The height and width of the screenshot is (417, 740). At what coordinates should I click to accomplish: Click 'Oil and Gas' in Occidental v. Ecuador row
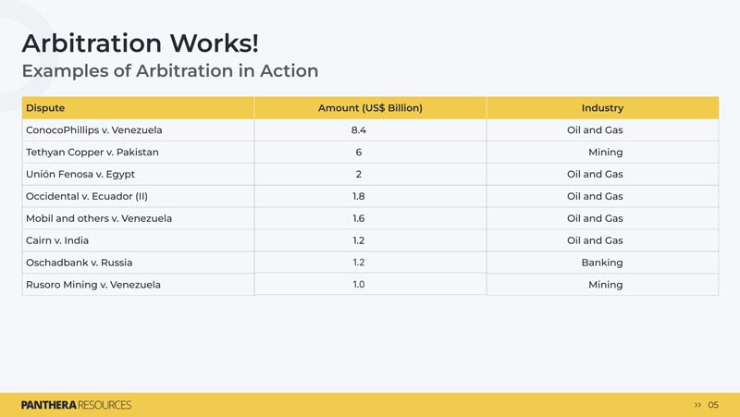click(x=595, y=196)
